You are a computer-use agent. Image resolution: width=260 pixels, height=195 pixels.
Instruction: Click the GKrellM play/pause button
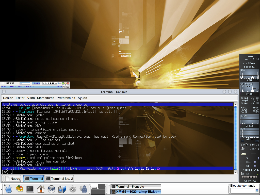(246, 177)
